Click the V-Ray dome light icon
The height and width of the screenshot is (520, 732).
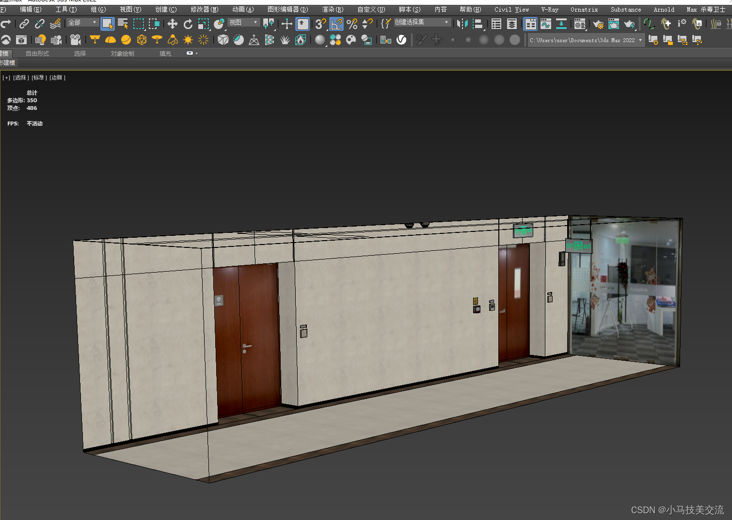point(111,40)
